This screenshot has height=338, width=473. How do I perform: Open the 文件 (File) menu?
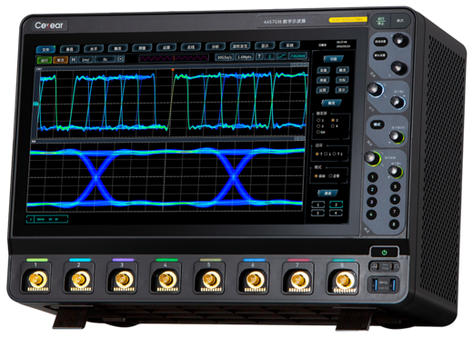[45, 49]
